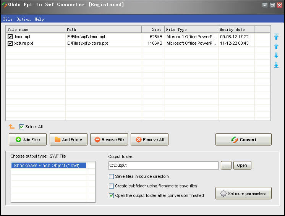Browse for output folder with ... button
This screenshot has height=216, width=285.
(226, 166)
